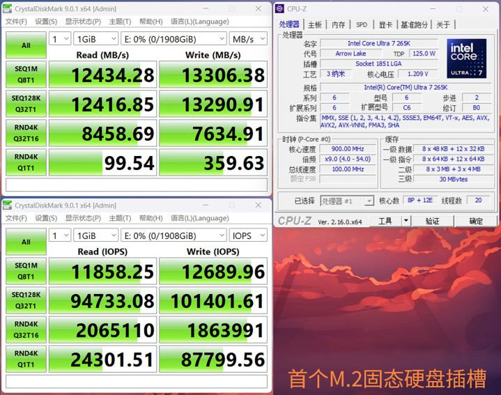
Task: Click the 1.209 V core voltage value
Action: (417, 74)
